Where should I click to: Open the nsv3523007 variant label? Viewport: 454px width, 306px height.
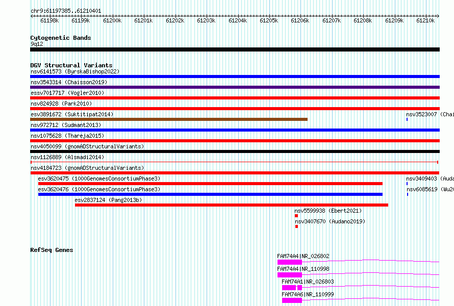coord(430,114)
